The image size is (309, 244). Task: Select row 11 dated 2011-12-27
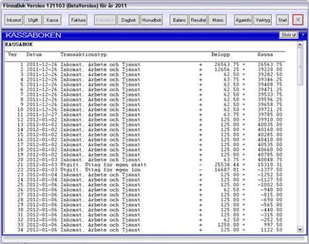pos(145,115)
